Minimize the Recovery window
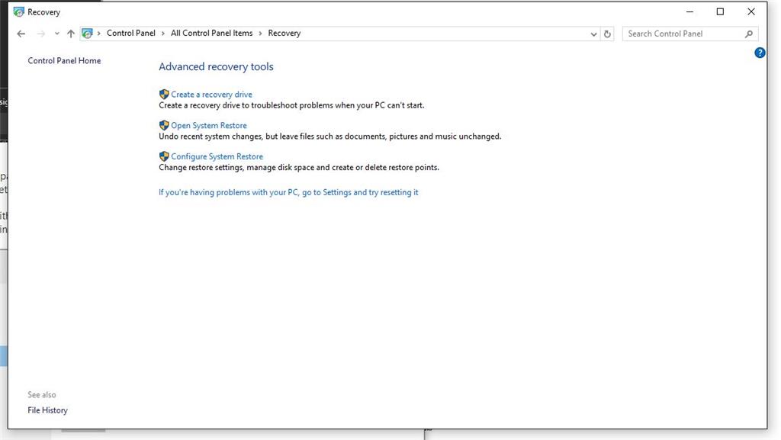The height and width of the screenshot is (440, 781). coord(689,12)
